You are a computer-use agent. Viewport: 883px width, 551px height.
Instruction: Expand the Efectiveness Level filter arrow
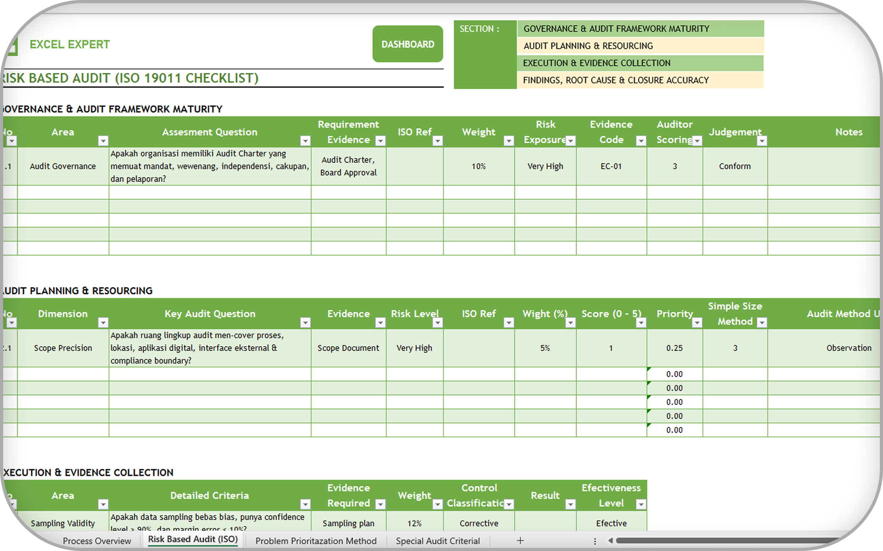click(641, 504)
